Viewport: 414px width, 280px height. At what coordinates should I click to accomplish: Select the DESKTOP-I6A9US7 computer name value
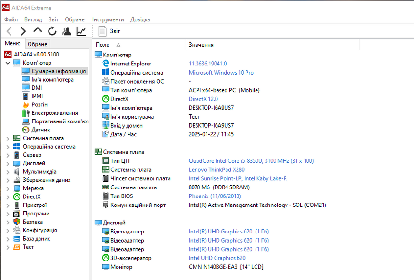(211, 108)
